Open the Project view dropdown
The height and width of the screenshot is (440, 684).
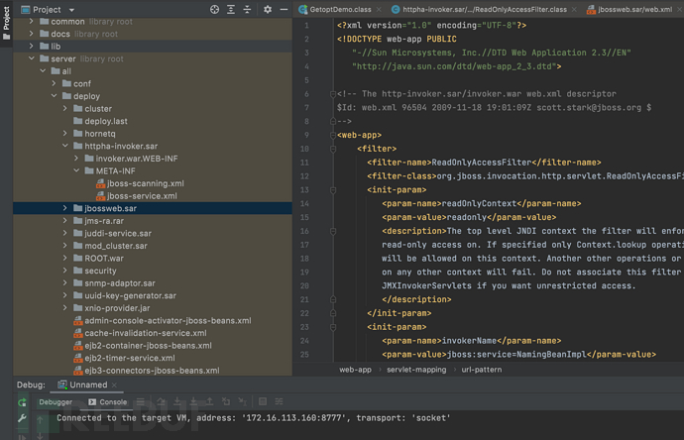click(71, 9)
